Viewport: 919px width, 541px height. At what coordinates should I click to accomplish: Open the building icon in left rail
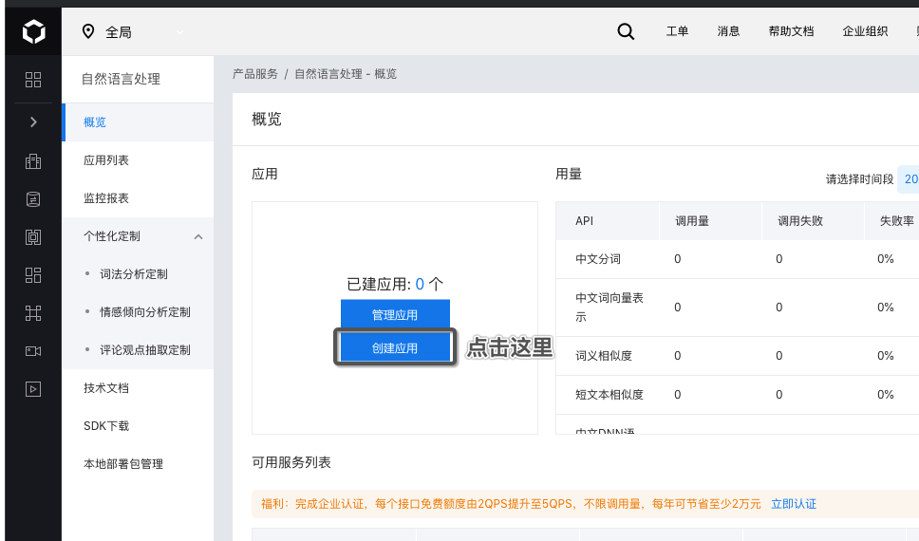(33, 161)
